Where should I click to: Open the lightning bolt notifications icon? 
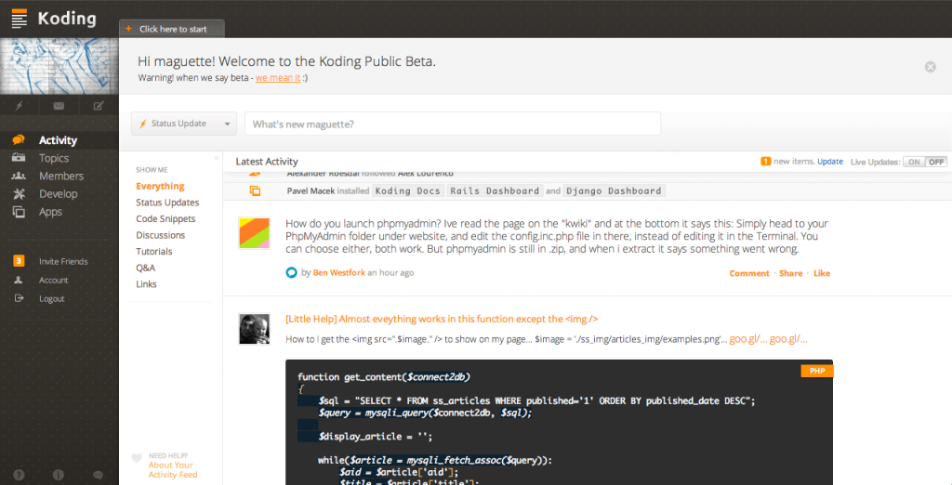click(x=19, y=106)
